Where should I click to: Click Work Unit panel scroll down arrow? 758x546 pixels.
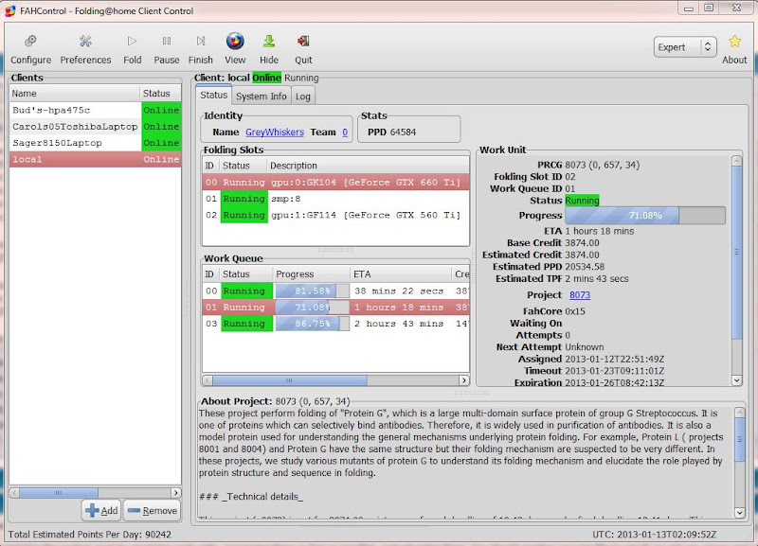click(x=737, y=380)
